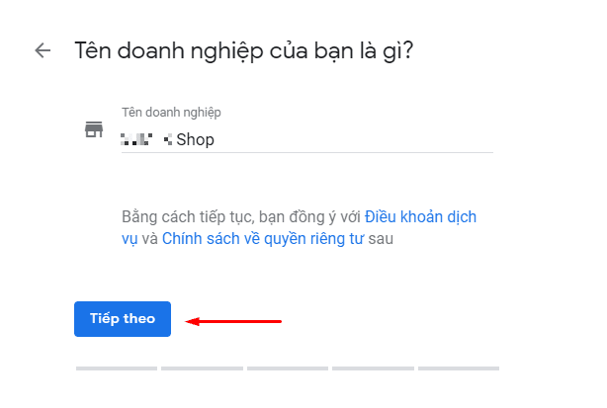Click the heading Tên doanh nghiệp của bạn là gì?
This screenshot has width=607, height=408.
point(243,50)
